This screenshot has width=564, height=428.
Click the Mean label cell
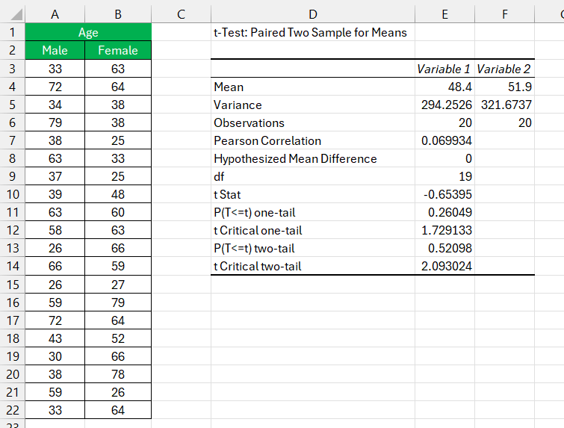point(312,87)
